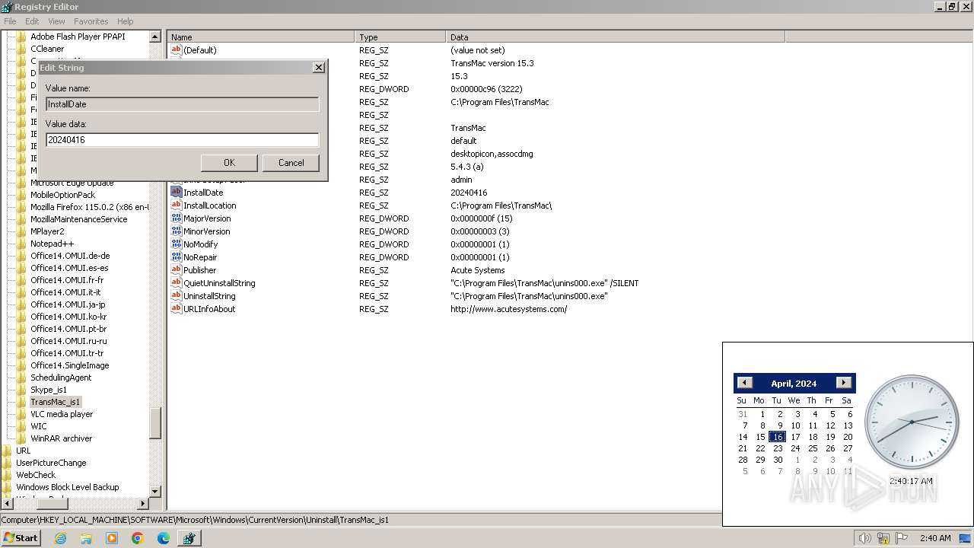The width and height of the screenshot is (974, 548).
Task: Open Internet Explorer from the taskbar
Action: tap(60, 538)
